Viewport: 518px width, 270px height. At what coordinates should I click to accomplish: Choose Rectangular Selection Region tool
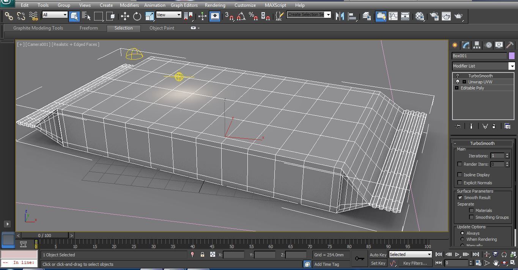tap(99, 16)
